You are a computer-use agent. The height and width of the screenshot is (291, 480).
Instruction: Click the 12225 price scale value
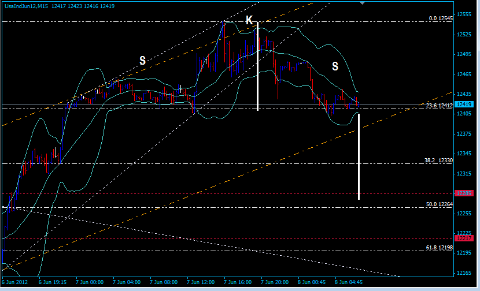(x=464, y=233)
